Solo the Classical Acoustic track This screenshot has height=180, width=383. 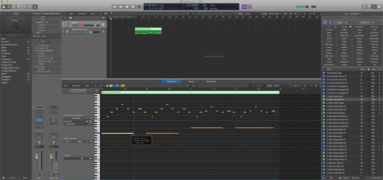coord(77,32)
